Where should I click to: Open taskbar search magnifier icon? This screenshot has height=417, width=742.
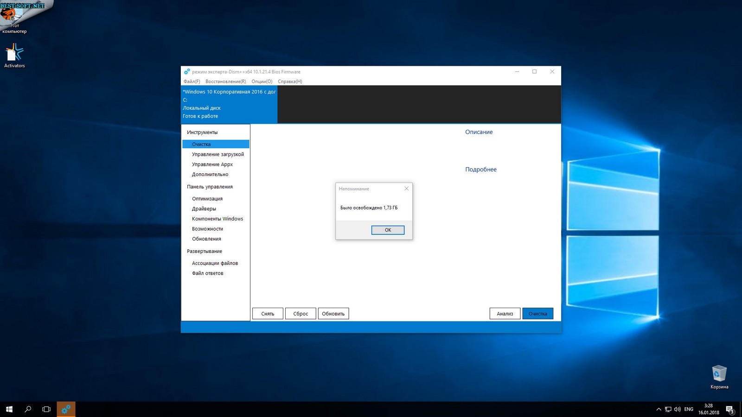28,409
